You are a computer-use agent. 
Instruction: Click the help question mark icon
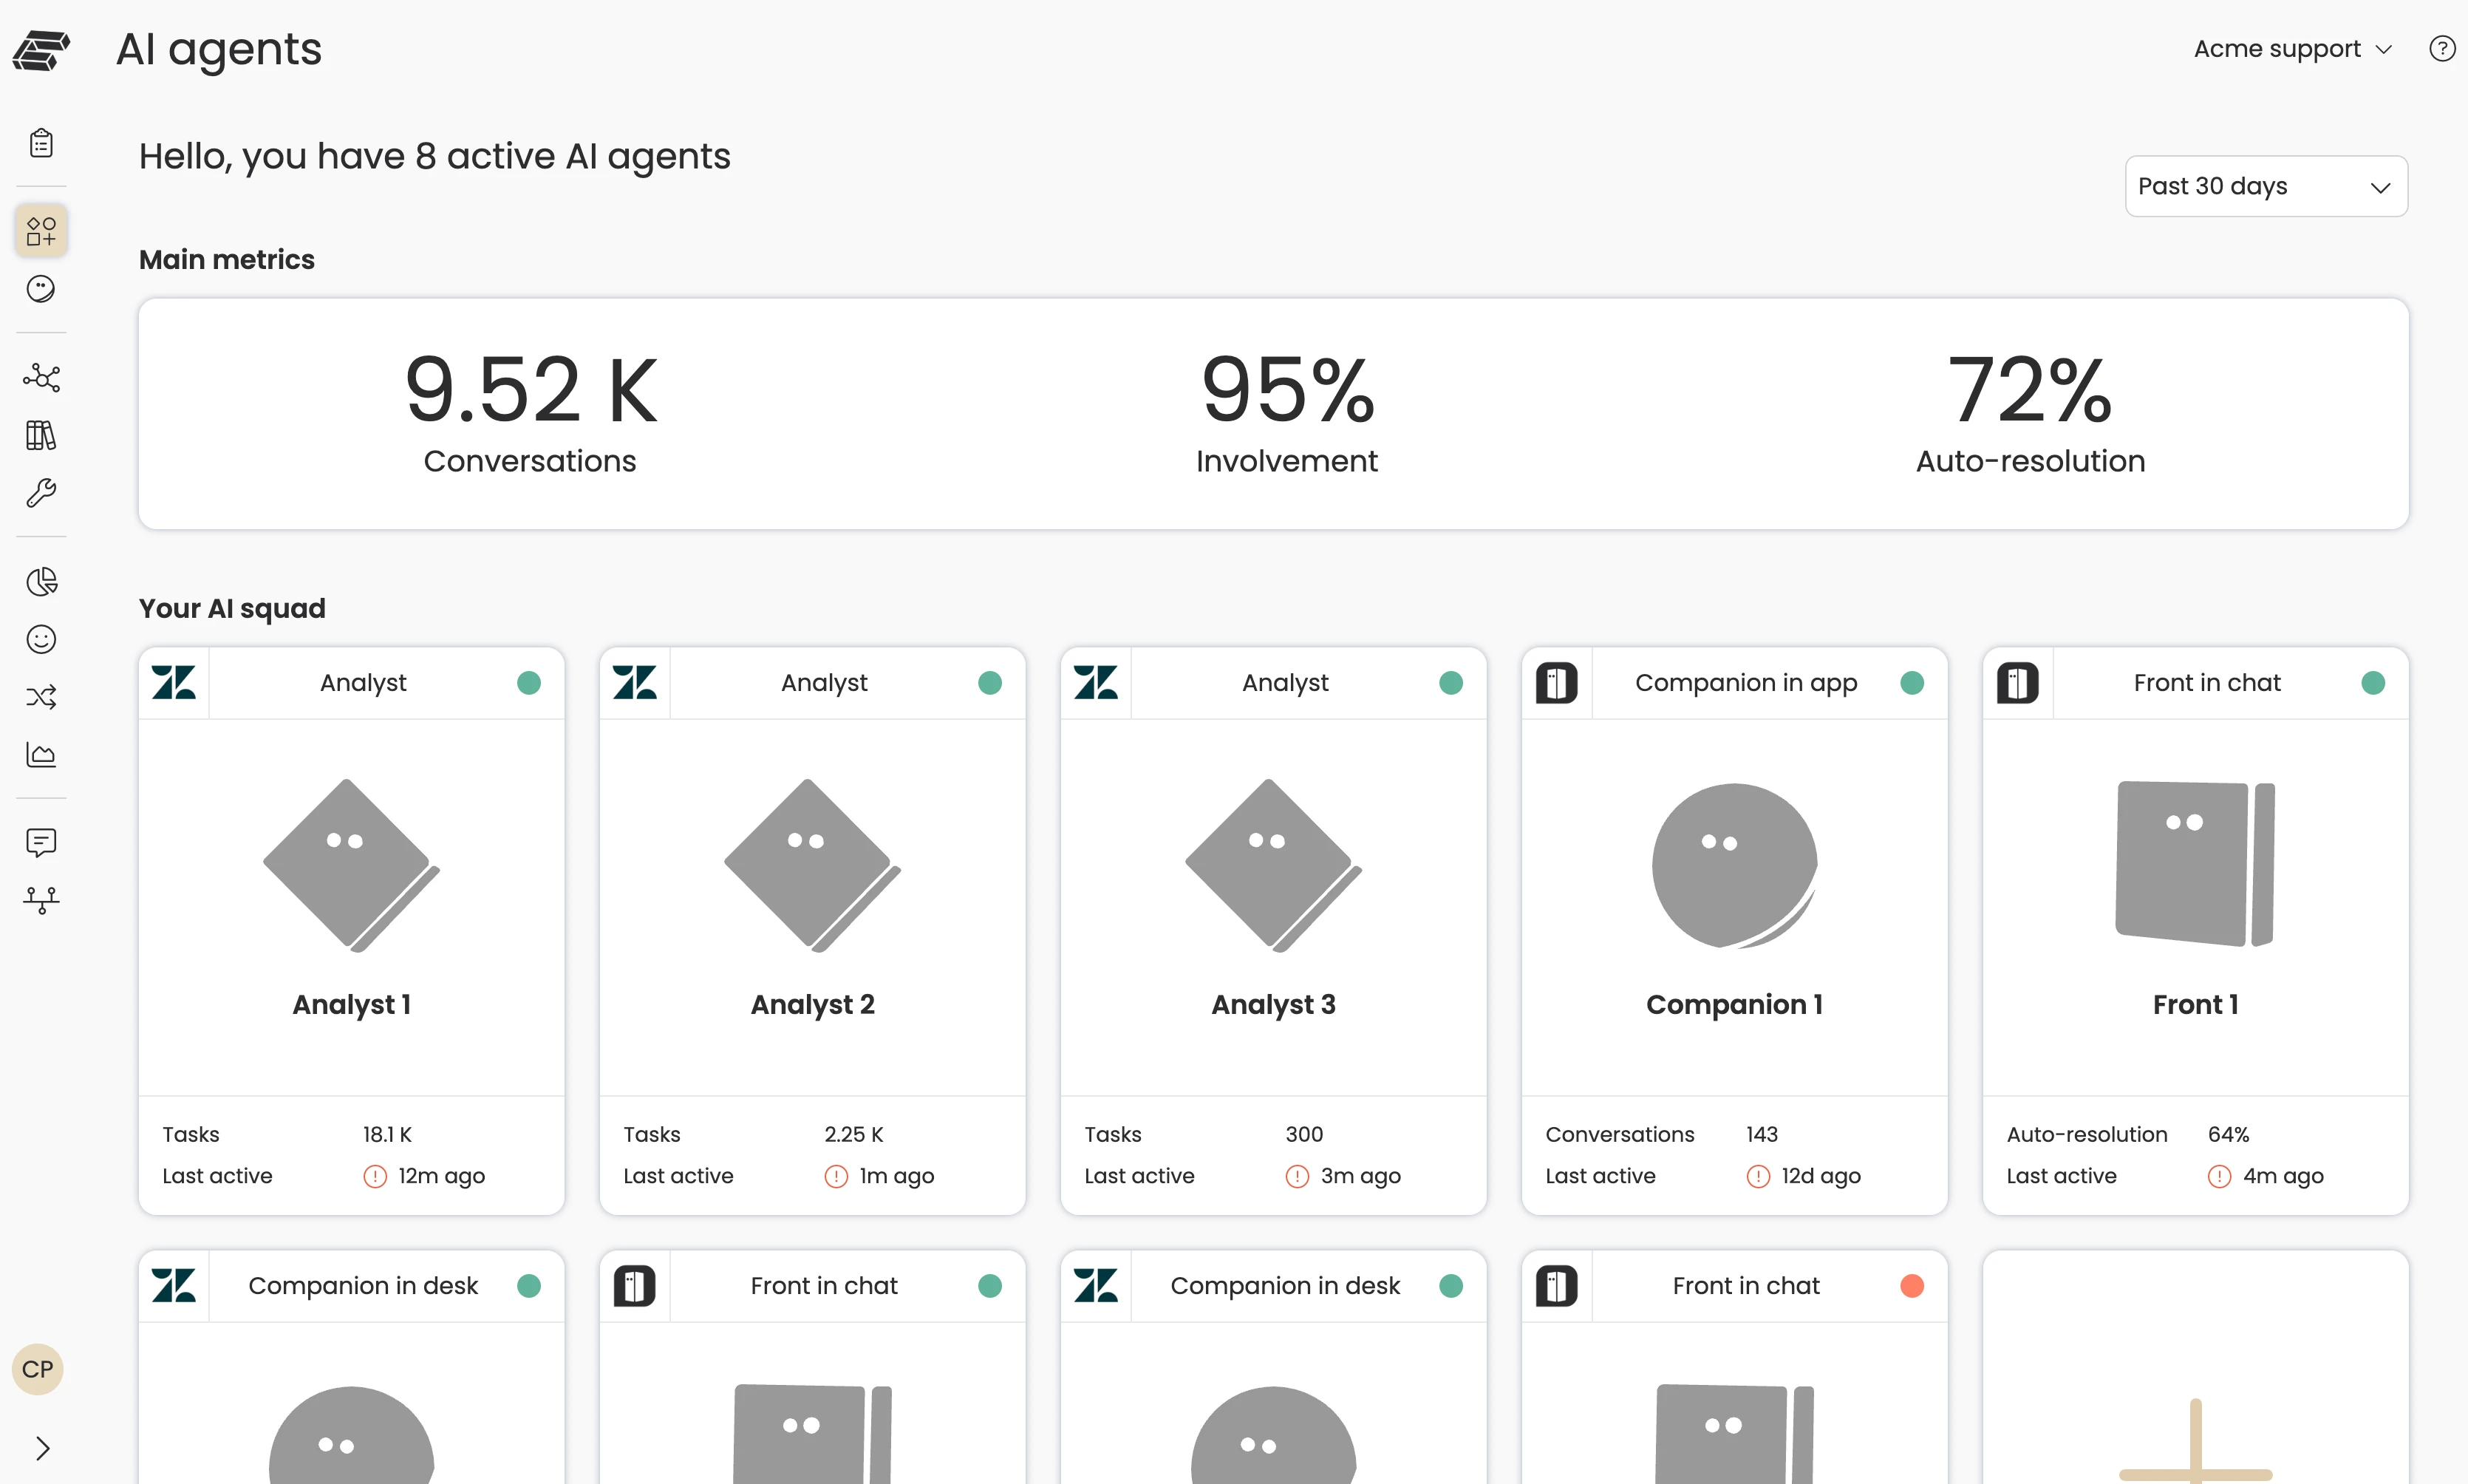pyautogui.click(x=2442, y=48)
